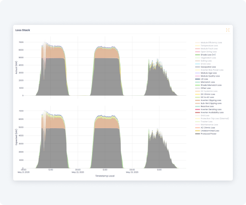Hide the AC Ohmic Loss series
Image resolution: width=246 pixels, height=205 pixels.
point(205,128)
